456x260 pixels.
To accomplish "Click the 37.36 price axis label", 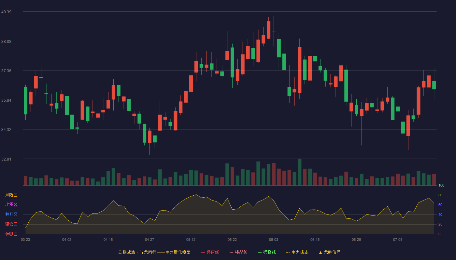I will pos(6,71).
